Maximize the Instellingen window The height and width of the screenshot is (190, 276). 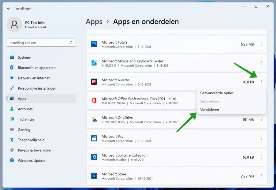[256, 6]
